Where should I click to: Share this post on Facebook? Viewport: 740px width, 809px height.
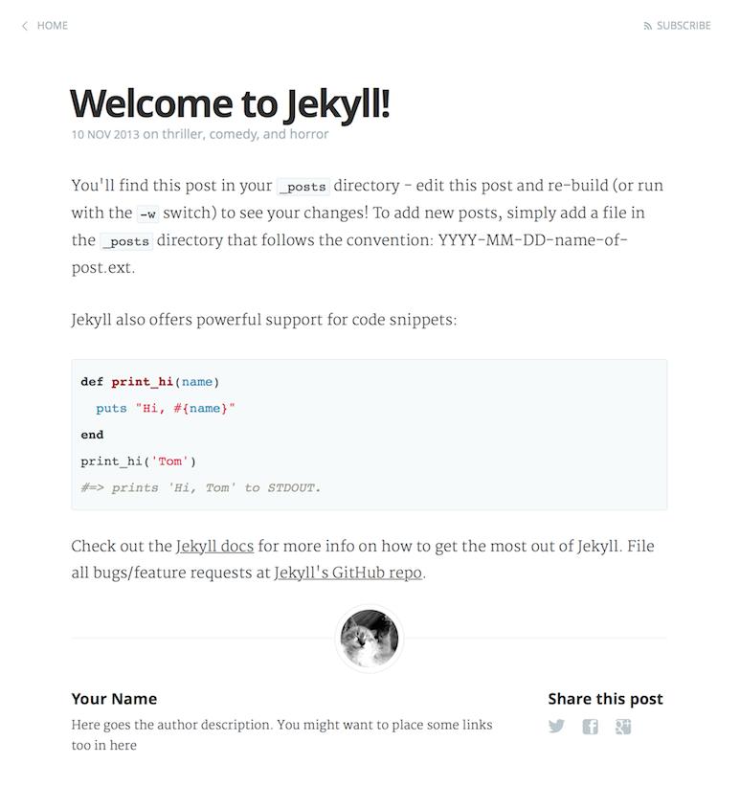(x=591, y=727)
